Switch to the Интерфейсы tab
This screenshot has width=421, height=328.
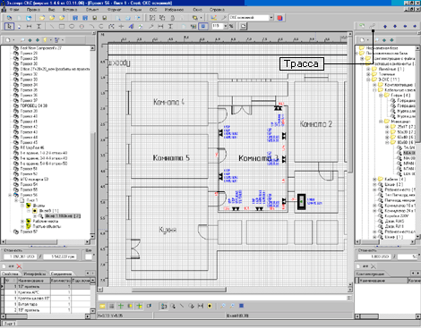point(35,273)
